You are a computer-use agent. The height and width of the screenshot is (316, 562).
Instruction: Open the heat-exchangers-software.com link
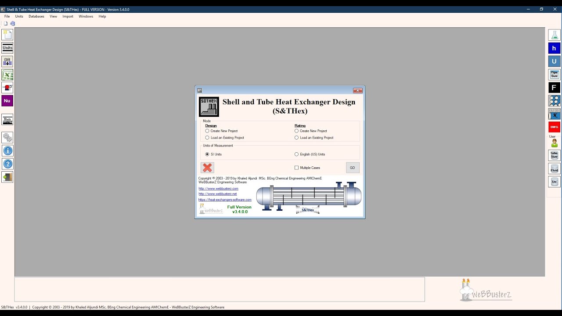(x=225, y=200)
